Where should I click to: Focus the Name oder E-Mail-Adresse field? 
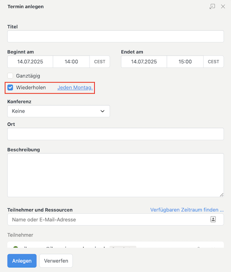click(x=115, y=220)
